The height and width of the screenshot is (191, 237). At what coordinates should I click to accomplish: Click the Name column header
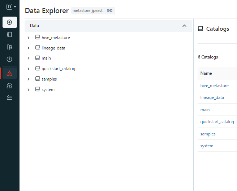tap(206, 73)
